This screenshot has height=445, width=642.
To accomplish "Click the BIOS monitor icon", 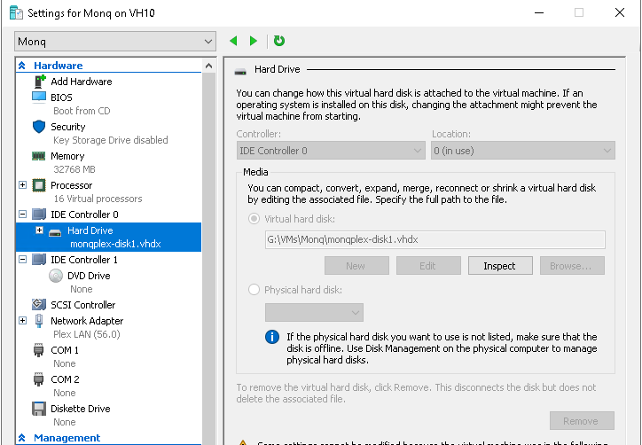I will (39, 98).
